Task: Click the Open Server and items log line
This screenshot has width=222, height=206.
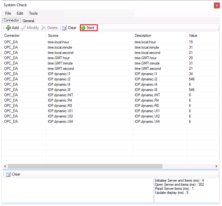Action: point(179,184)
